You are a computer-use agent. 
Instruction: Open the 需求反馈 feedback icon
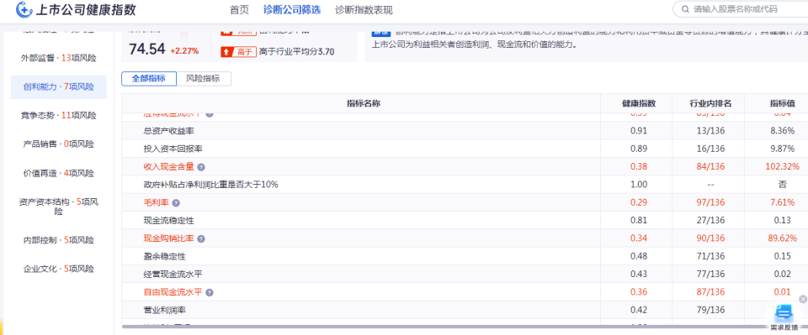click(784, 312)
